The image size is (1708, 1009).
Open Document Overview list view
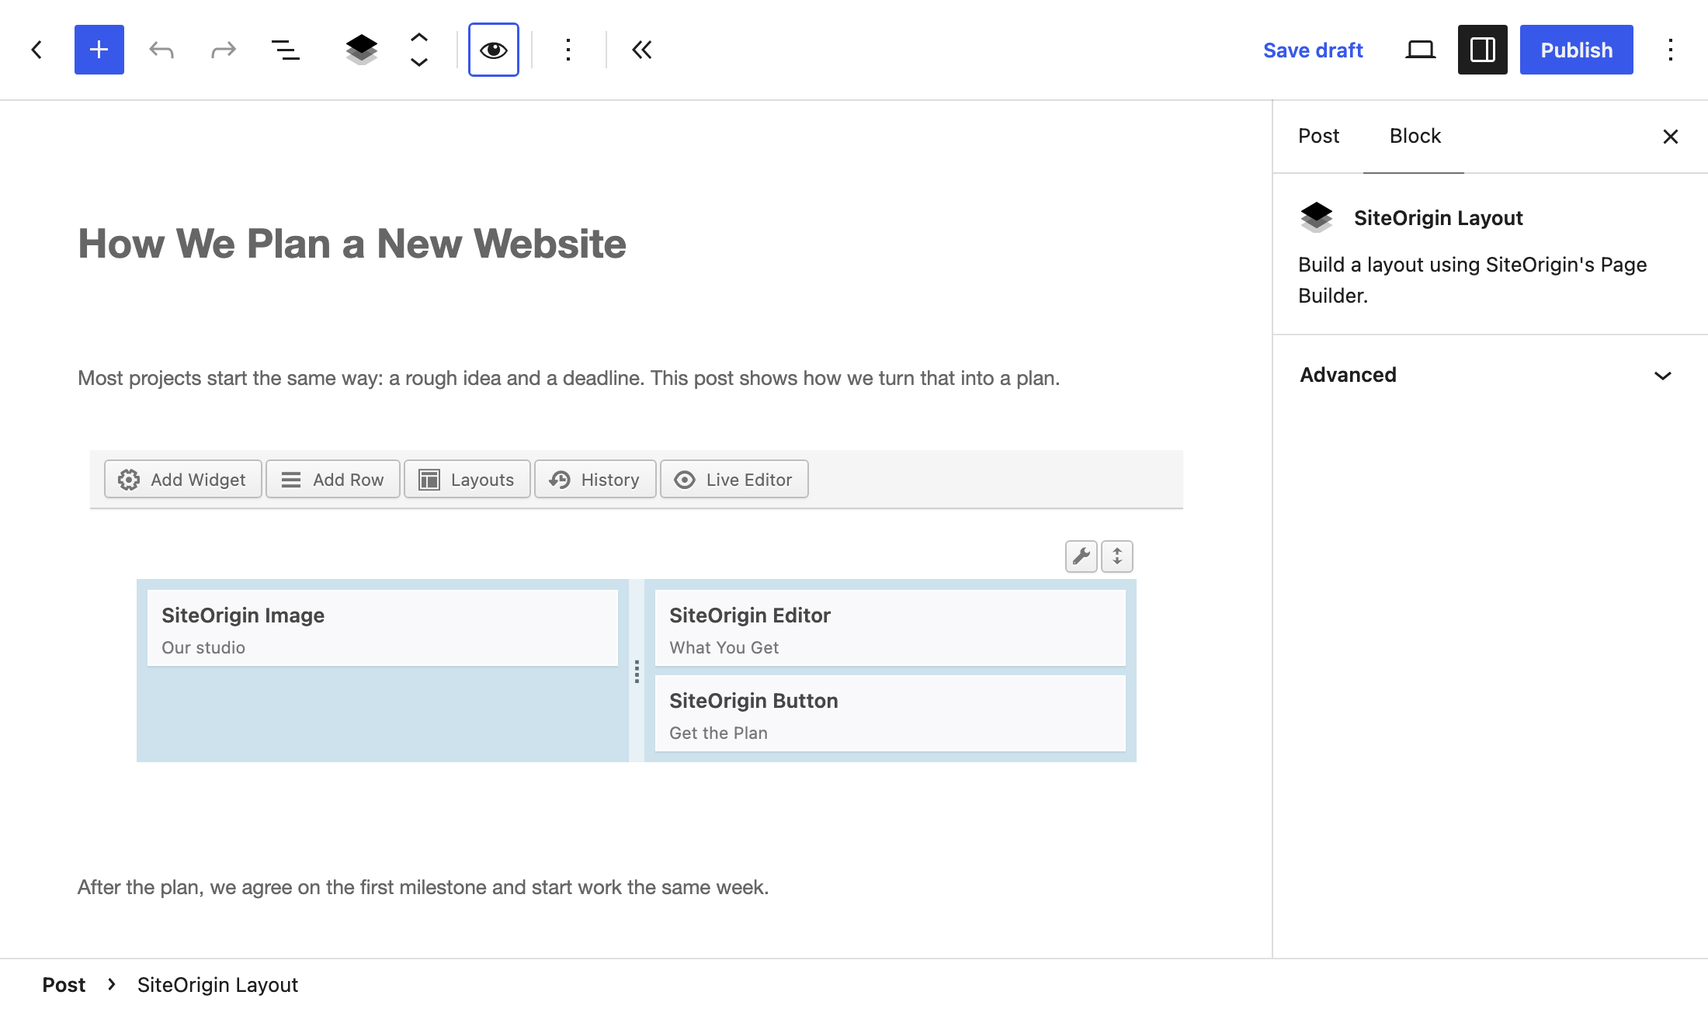pos(285,50)
